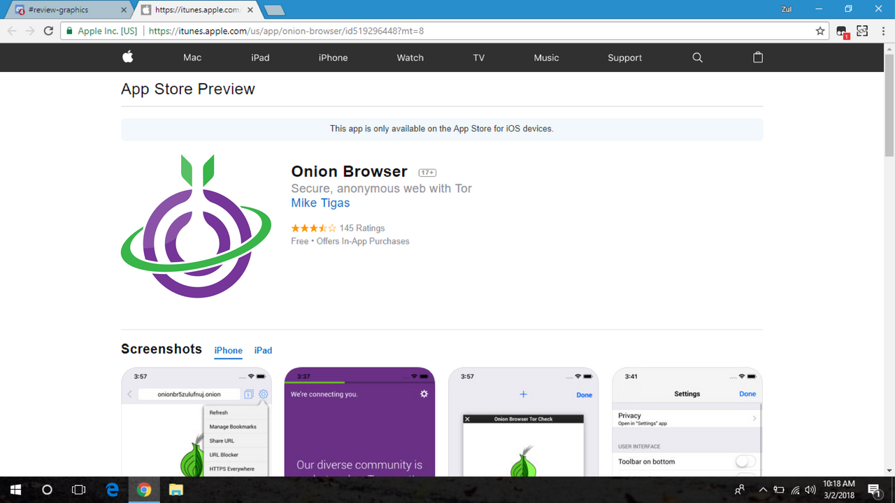
Task: Select the itunes.apple.com browser tab
Action: coord(197,10)
